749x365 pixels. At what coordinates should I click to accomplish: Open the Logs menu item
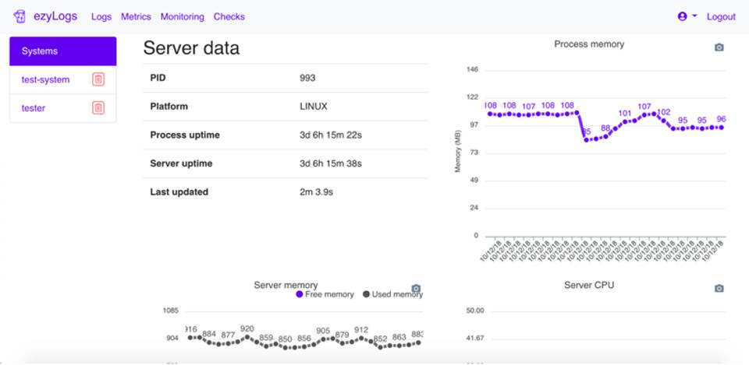click(x=101, y=16)
